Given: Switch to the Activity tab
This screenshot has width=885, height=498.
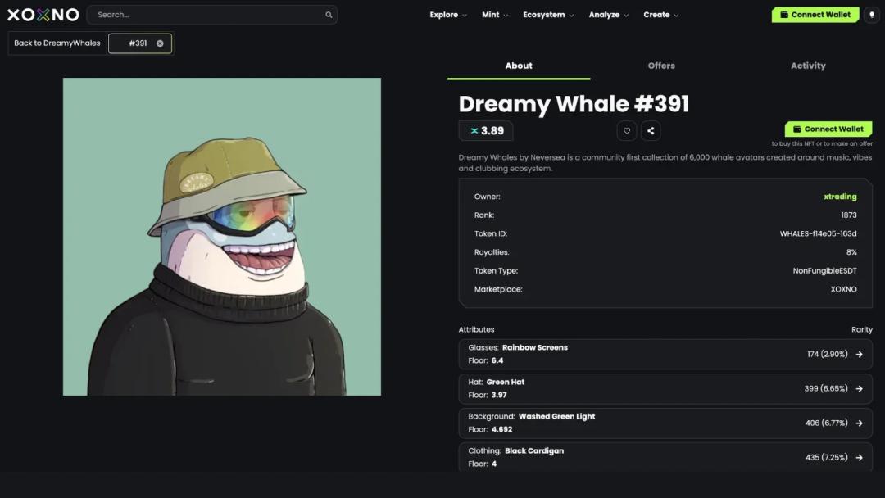Looking at the screenshot, I should pos(808,66).
